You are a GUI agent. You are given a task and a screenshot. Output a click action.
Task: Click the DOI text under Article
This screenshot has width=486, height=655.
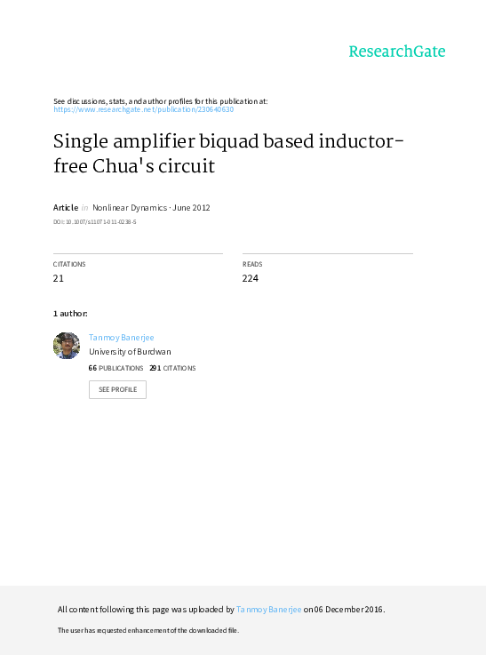pos(95,222)
